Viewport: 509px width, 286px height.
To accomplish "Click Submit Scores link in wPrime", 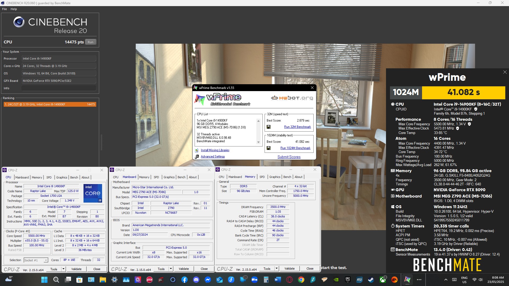I will pyautogui.click(x=289, y=157).
